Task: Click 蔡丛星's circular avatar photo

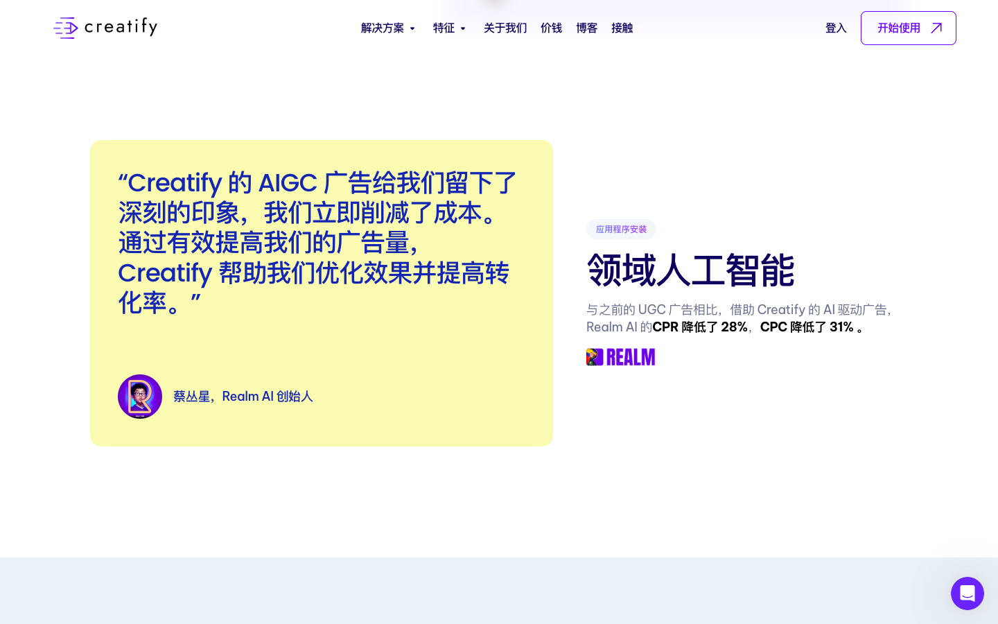Action: (x=140, y=397)
